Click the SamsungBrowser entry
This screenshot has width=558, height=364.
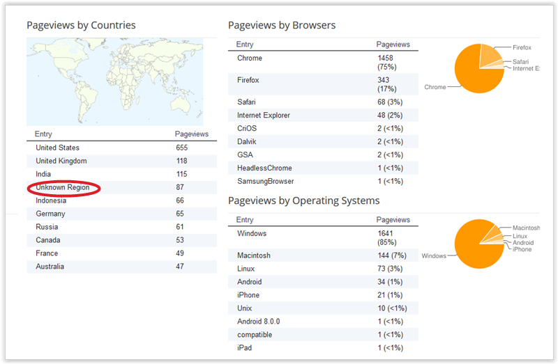[x=266, y=181]
